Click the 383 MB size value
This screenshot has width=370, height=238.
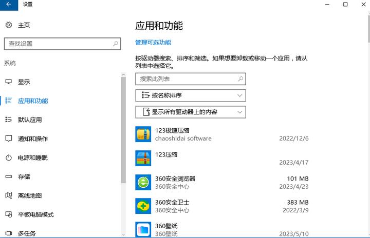(298, 203)
